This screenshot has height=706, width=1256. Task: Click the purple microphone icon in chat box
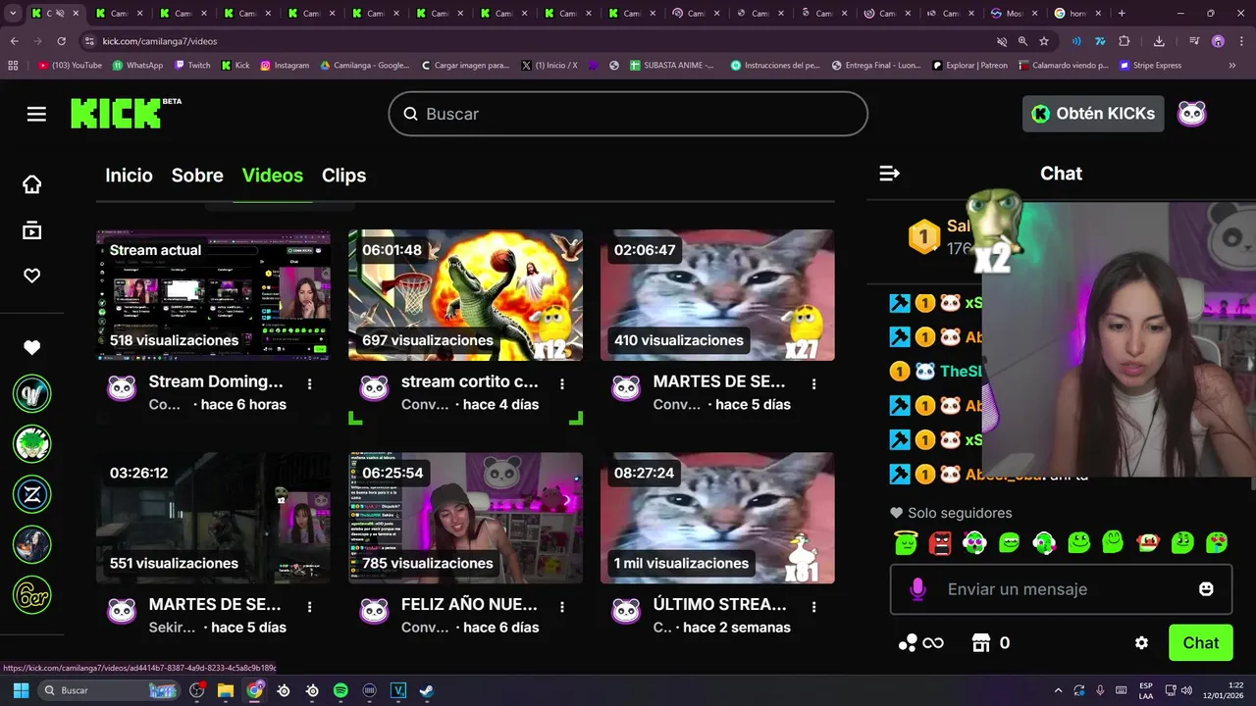click(x=917, y=589)
